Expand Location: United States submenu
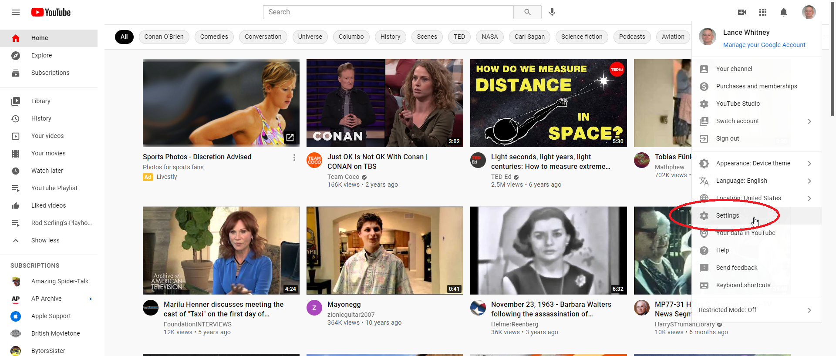 (757, 198)
